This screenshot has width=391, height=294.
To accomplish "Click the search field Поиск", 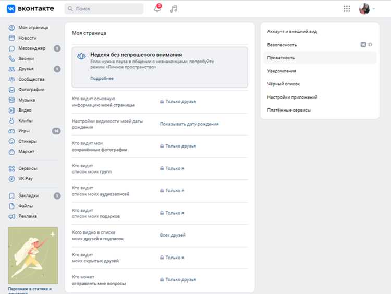I will 104,9.
